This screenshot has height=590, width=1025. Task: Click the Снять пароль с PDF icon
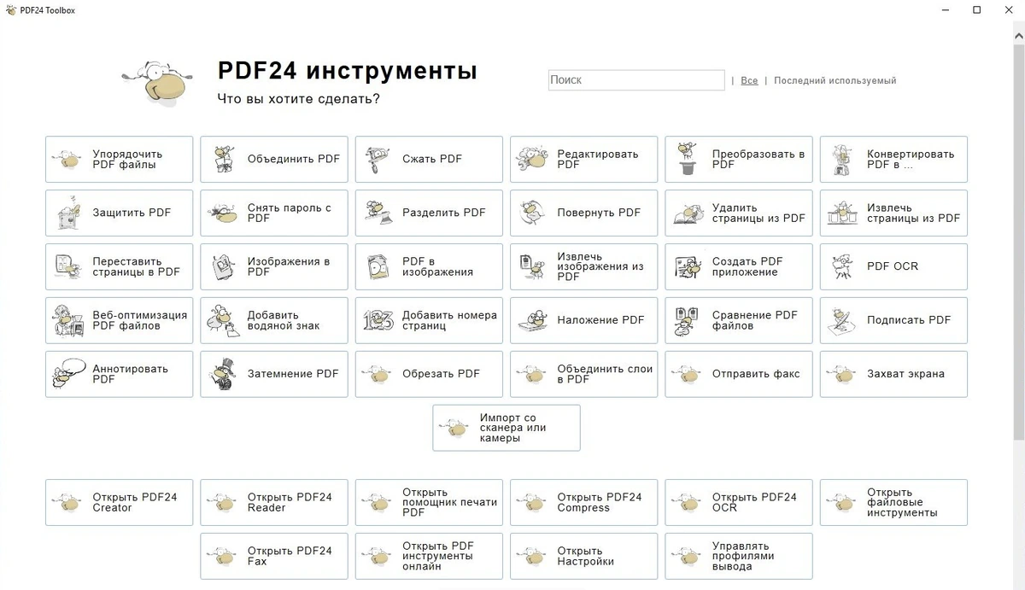click(x=223, y=213)
